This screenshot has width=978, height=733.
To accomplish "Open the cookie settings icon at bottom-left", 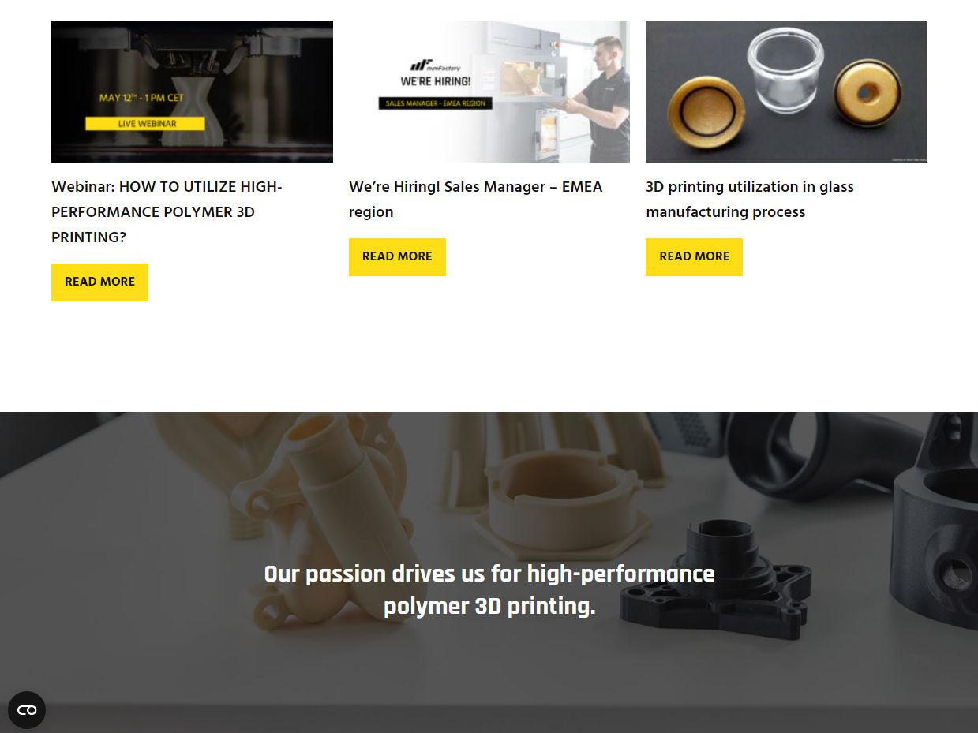I will coord(27,710).
